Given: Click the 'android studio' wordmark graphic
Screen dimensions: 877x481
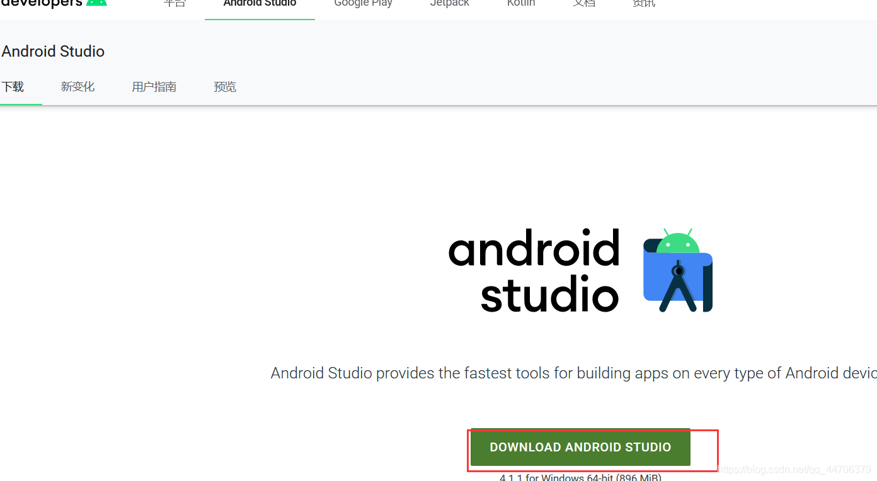Looking at the screenshot, I should (534, 271).
